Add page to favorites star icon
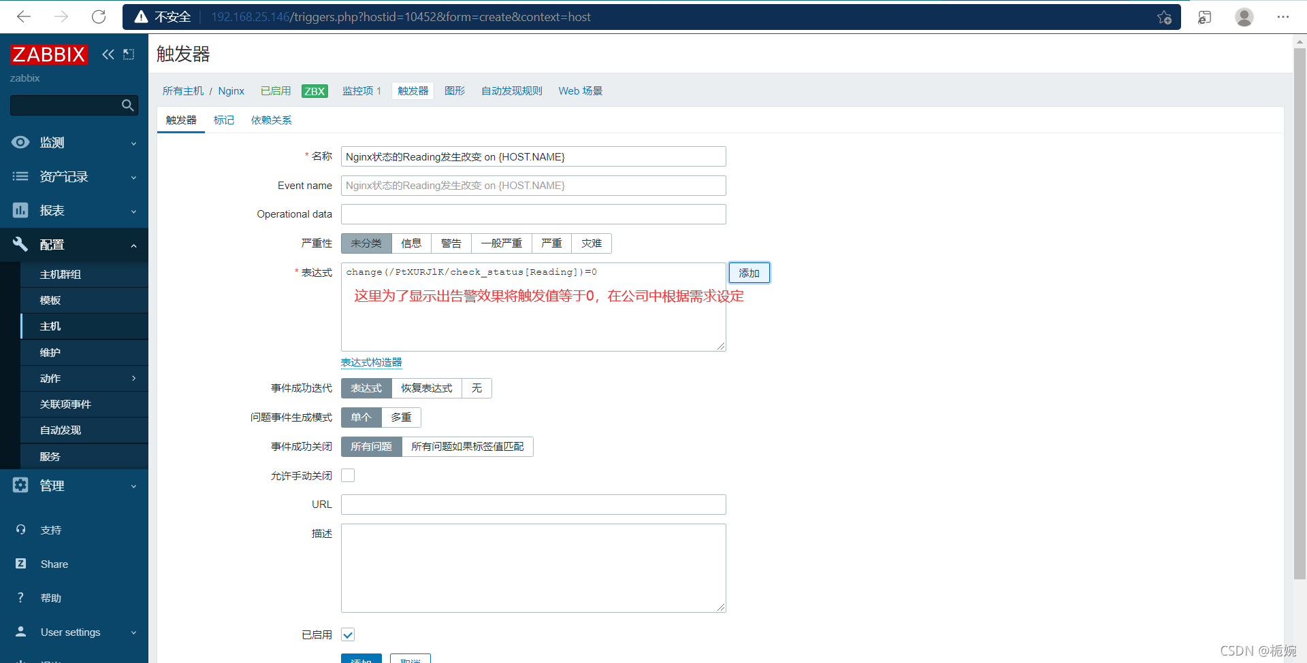1307x663 pixels. coord(1164,17)
